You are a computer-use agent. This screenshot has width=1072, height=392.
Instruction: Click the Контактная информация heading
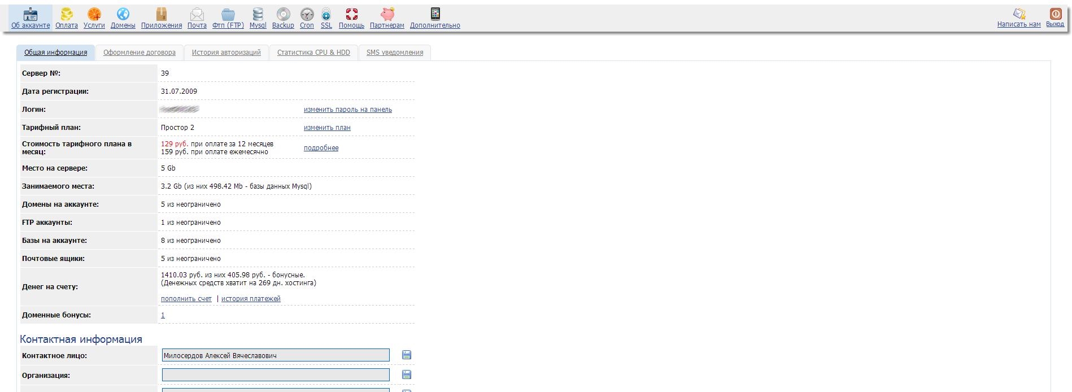[x=81, y=339]
